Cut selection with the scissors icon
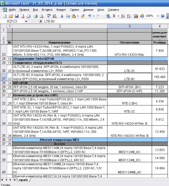169x186 pixels. coord(62,16)
